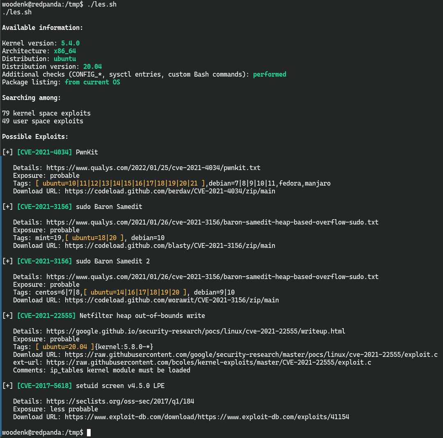Follow the worawit CVE-2021-3156 download URL
This screenshot has height=438, width=443.
[x=171, y=300]
